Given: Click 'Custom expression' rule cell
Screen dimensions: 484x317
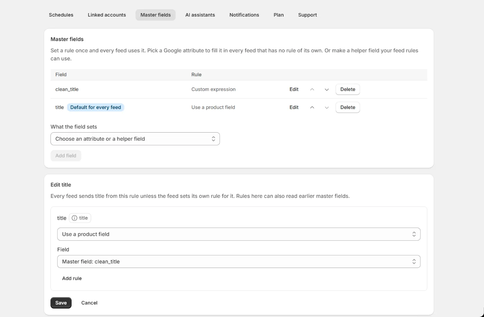Looking at the screenshot, I should point(213,89).
